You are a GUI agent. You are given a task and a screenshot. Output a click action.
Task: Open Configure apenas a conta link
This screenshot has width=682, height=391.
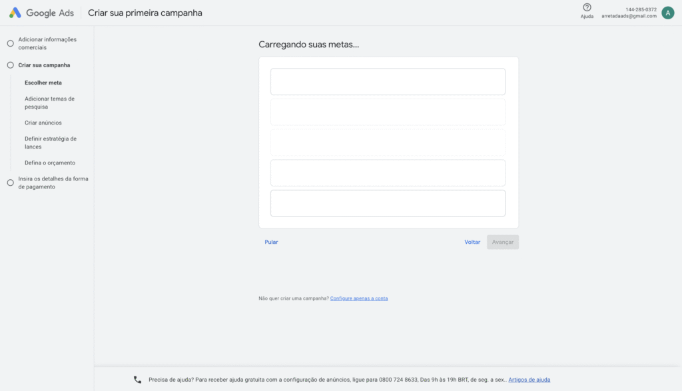click(x=359, y=298)
